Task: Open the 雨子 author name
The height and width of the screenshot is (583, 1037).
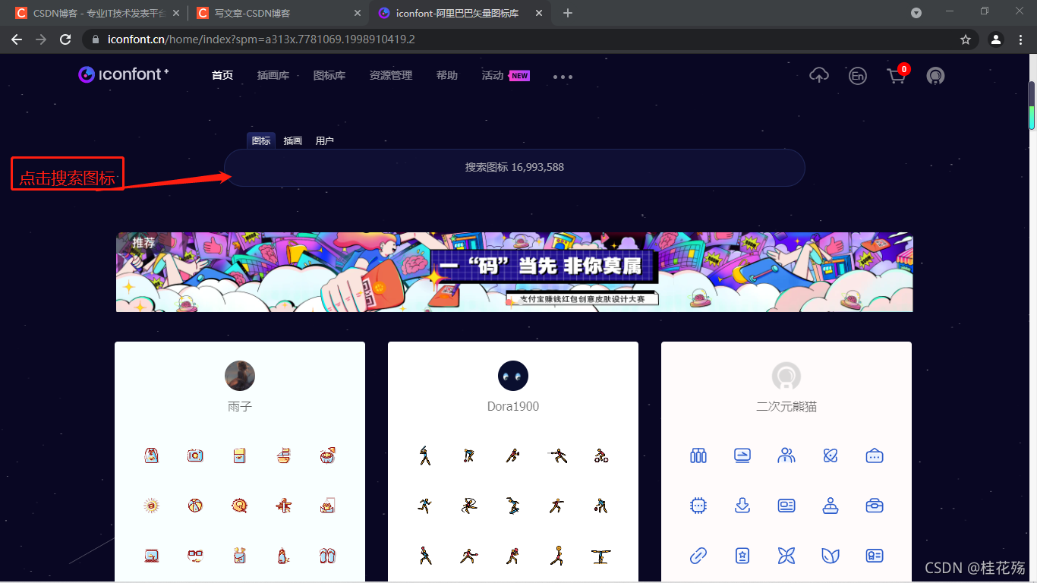Action: point(240,407)
